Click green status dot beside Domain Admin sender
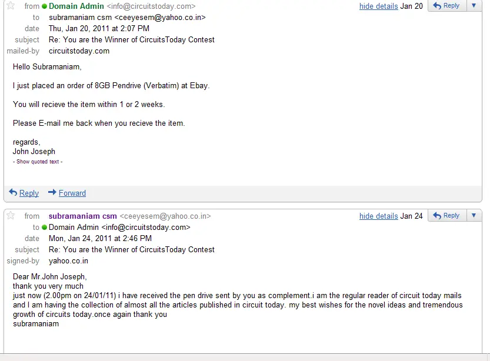Image resolution: width=490 pixels, height=361 pixels. (44, 6)
